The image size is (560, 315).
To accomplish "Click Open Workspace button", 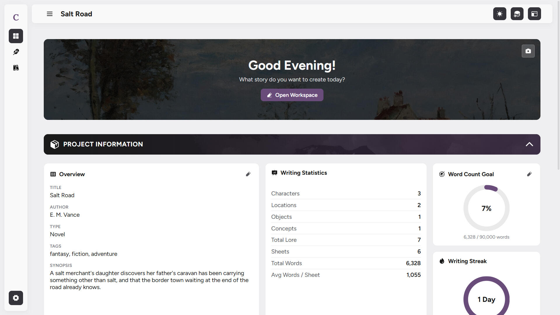I will 292,95.
